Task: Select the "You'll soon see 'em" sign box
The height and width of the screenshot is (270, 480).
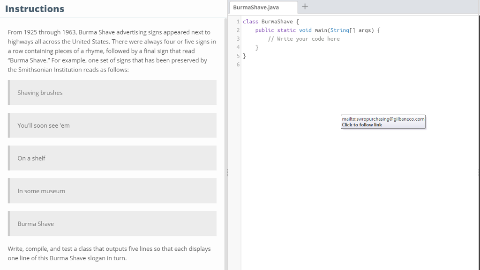Action: tap(111, 125)
